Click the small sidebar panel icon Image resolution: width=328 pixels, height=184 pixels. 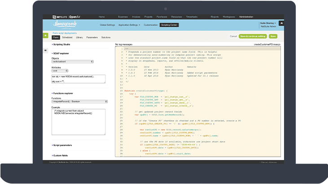(46, 51)
